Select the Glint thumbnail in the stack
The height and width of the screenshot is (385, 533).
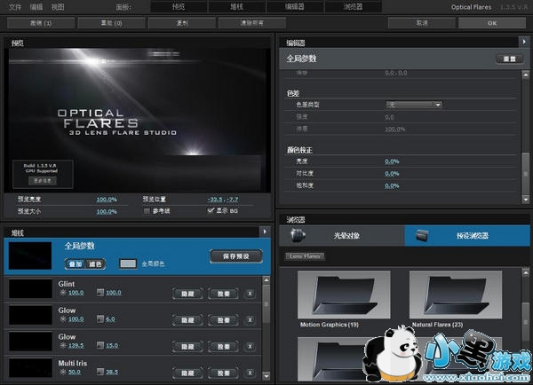tap(30, 288)
